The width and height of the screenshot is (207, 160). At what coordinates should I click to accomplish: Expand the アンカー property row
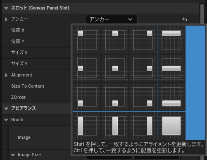point(6,19)
